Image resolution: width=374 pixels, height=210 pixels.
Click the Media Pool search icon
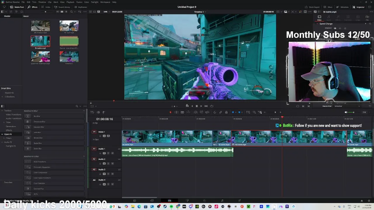[x=71, y=12]
